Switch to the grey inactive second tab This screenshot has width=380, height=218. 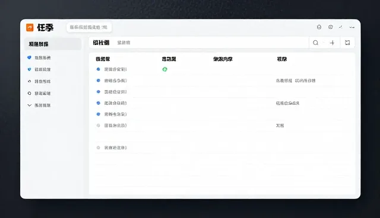(x=123, y=43)
